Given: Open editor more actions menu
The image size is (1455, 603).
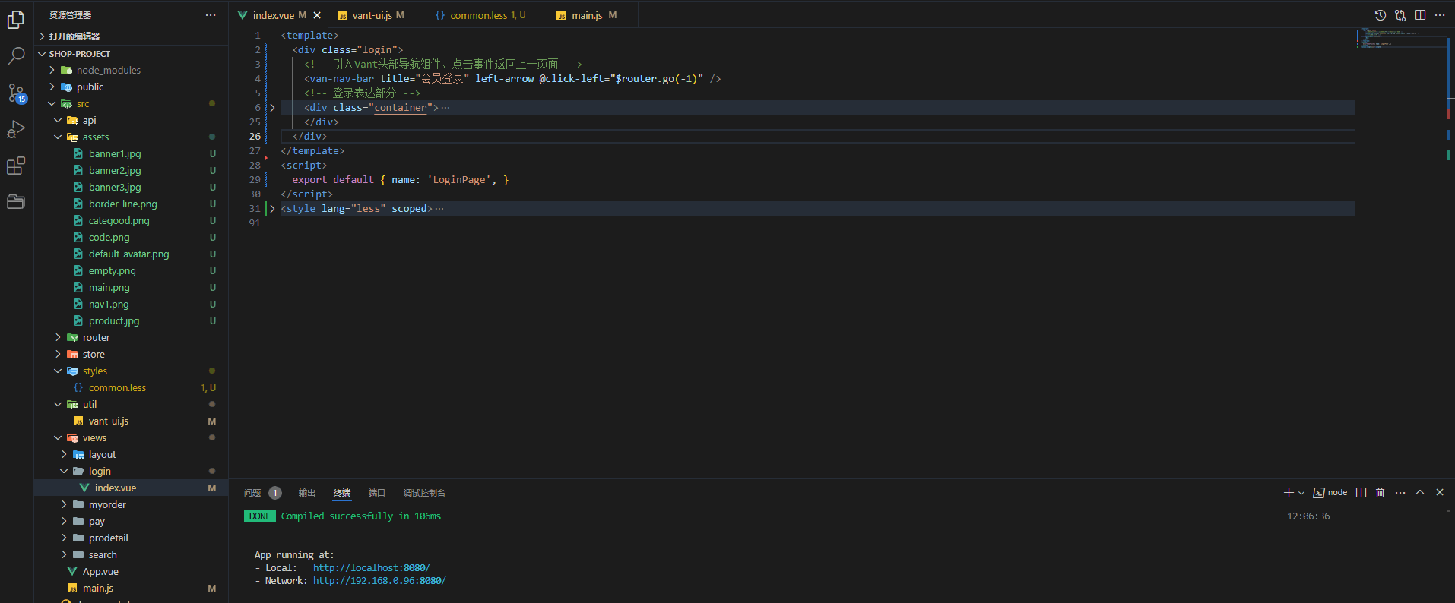Looking at the screenshot, I should (1440, 15).
